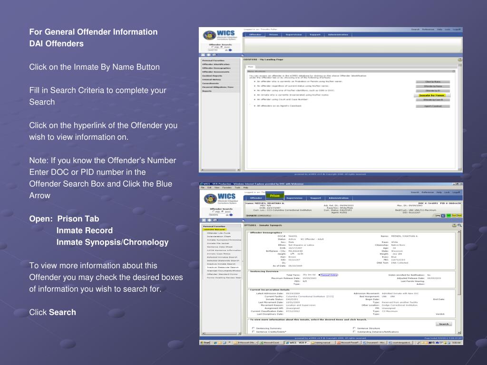Check the Sentence Structure checkbox

coord(354,328)
